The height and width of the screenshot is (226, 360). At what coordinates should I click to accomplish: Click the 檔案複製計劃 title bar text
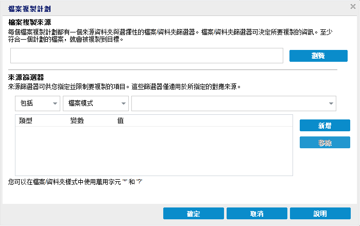[x=29, y=9]
